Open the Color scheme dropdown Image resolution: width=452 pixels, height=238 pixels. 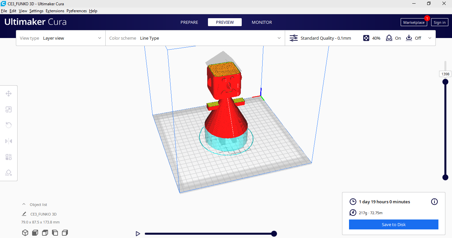[195, 38]
